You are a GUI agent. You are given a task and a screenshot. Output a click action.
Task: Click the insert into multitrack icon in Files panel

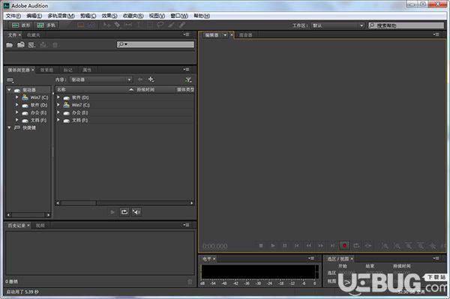43,45
